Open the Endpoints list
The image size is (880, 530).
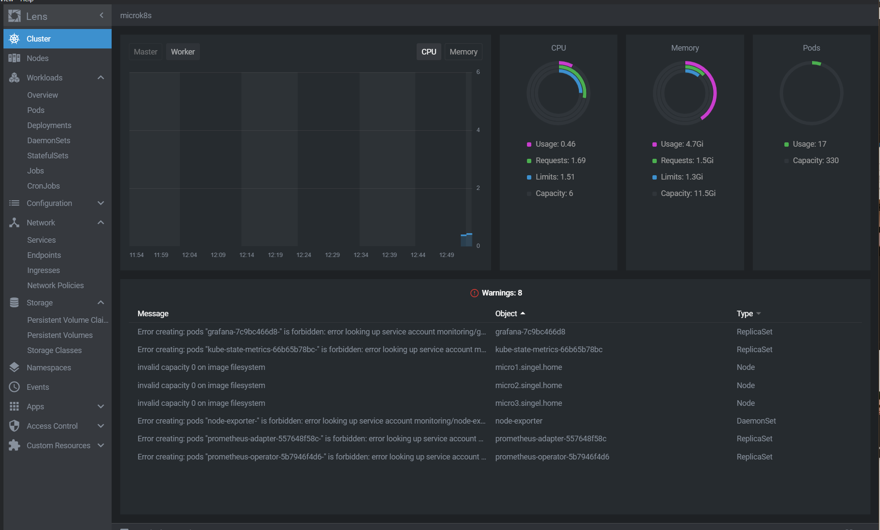[44, 255]
